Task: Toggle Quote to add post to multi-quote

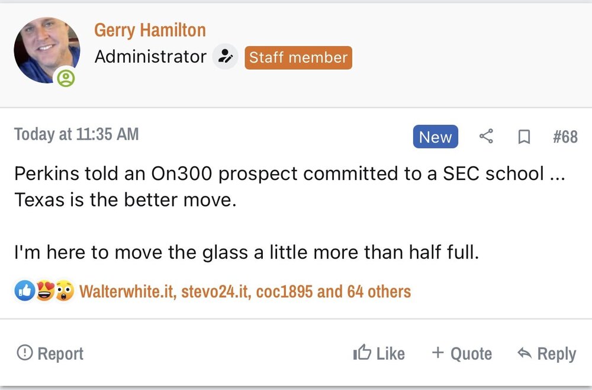Action: (x=462, y=353)
